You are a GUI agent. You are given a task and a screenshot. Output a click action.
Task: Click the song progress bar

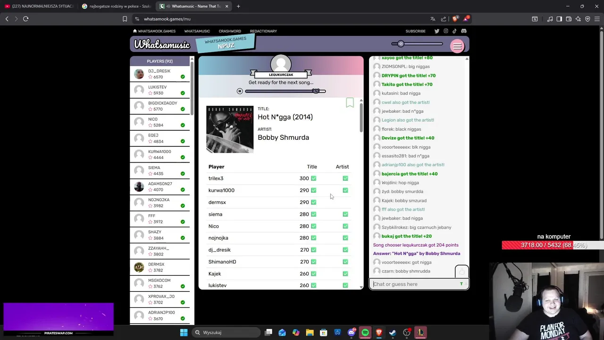click(x=285, y=91)
